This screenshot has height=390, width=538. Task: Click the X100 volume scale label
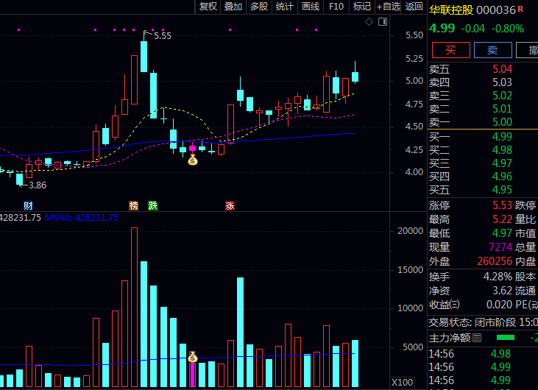click(403, 383)
